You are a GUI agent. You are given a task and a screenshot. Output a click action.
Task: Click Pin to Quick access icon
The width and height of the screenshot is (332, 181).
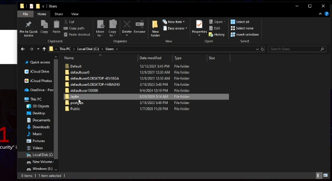[29, 24]
